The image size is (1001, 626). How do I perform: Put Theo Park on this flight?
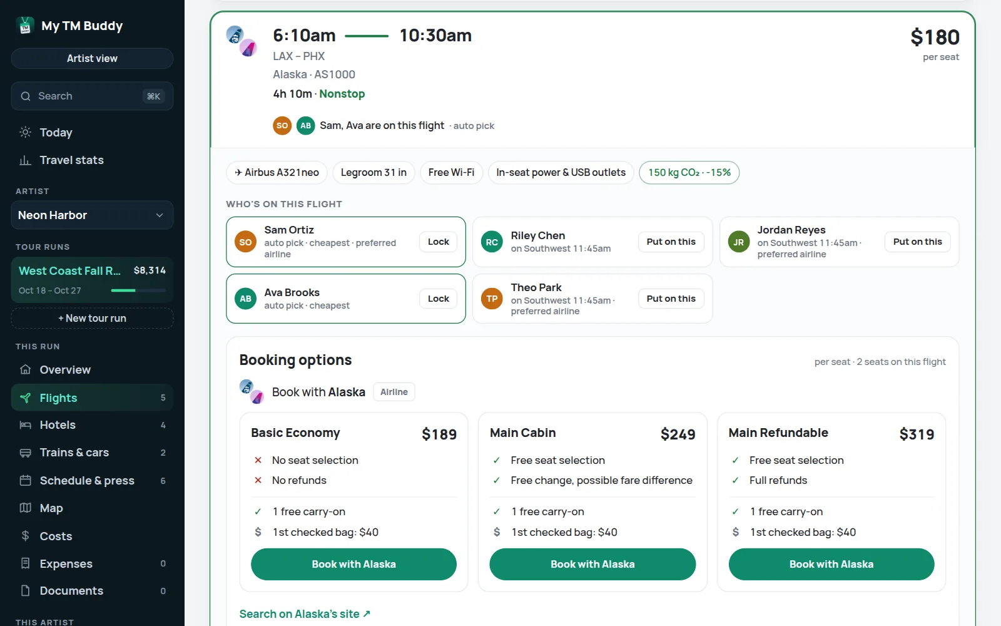(671, 299)
